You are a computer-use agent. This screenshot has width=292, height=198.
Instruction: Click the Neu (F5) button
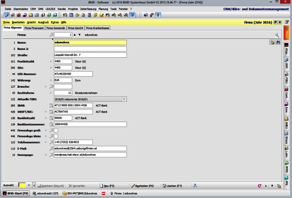pos(114,186)
